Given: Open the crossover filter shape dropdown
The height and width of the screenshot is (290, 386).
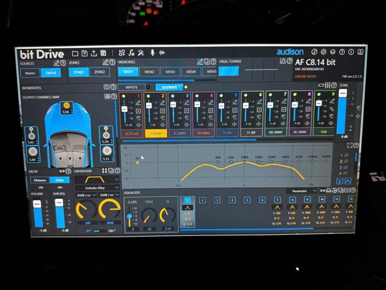Looking at the screenshot, I should pos(117,179).
